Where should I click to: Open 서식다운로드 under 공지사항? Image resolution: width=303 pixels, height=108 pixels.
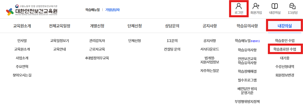point(210,49)
